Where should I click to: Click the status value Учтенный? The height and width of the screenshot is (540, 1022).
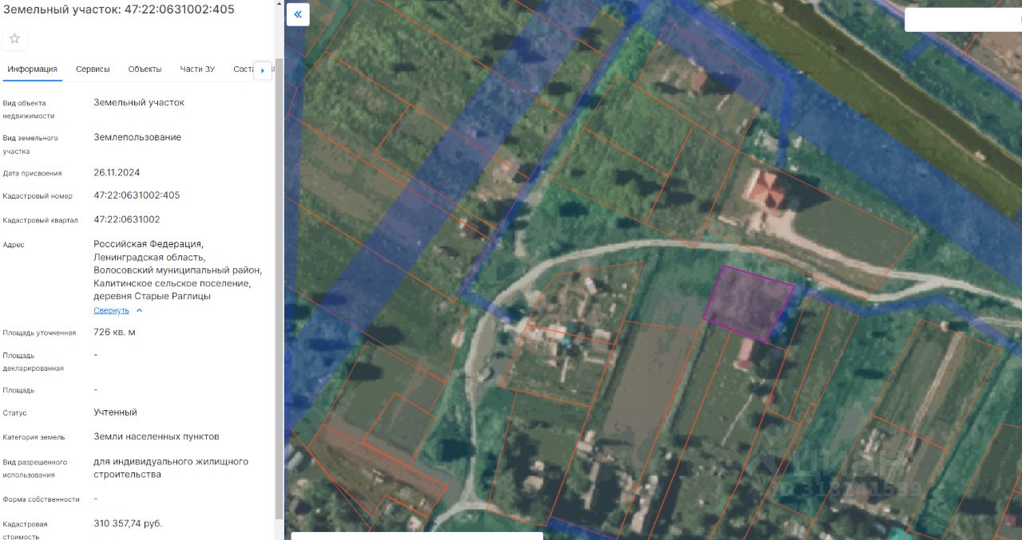tap(115, 412)
